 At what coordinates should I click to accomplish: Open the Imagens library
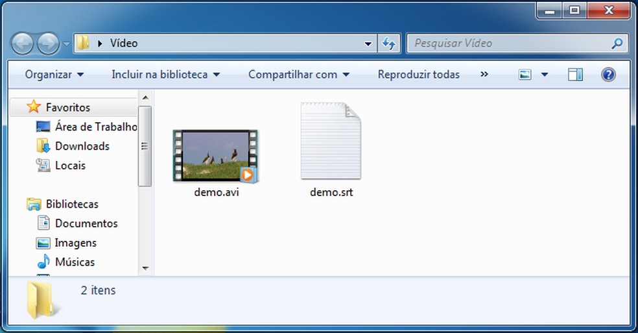76,243
